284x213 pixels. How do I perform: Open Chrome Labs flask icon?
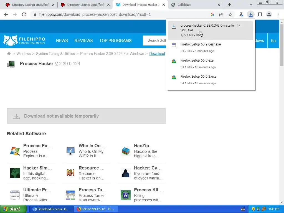(x=241, y=14)
